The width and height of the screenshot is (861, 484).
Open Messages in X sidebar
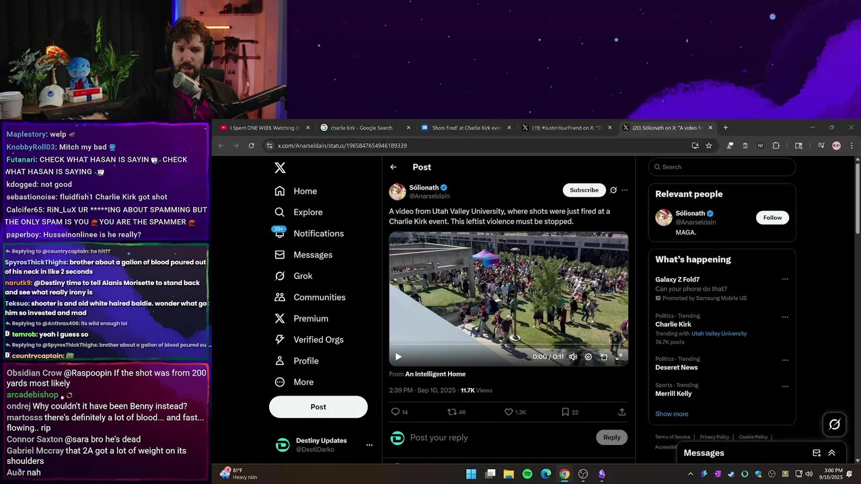(x=303, y=255)
